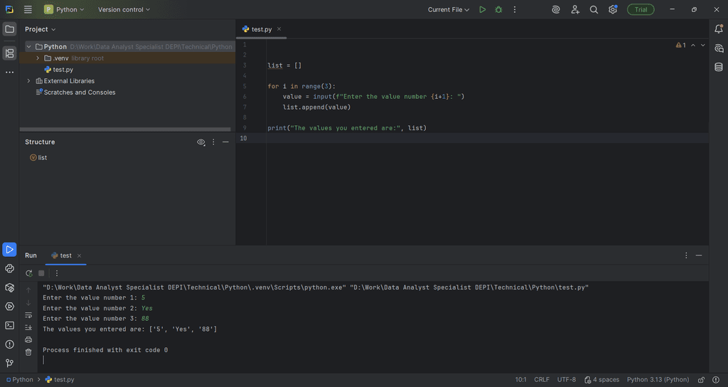Image resolution: width=728 pixels, height=387 pixels.
Task: Open Database tool window on right sidebar
Action: 719,67
